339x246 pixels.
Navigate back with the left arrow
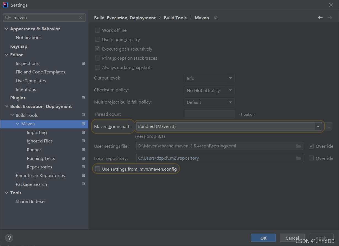pos(320,18)
